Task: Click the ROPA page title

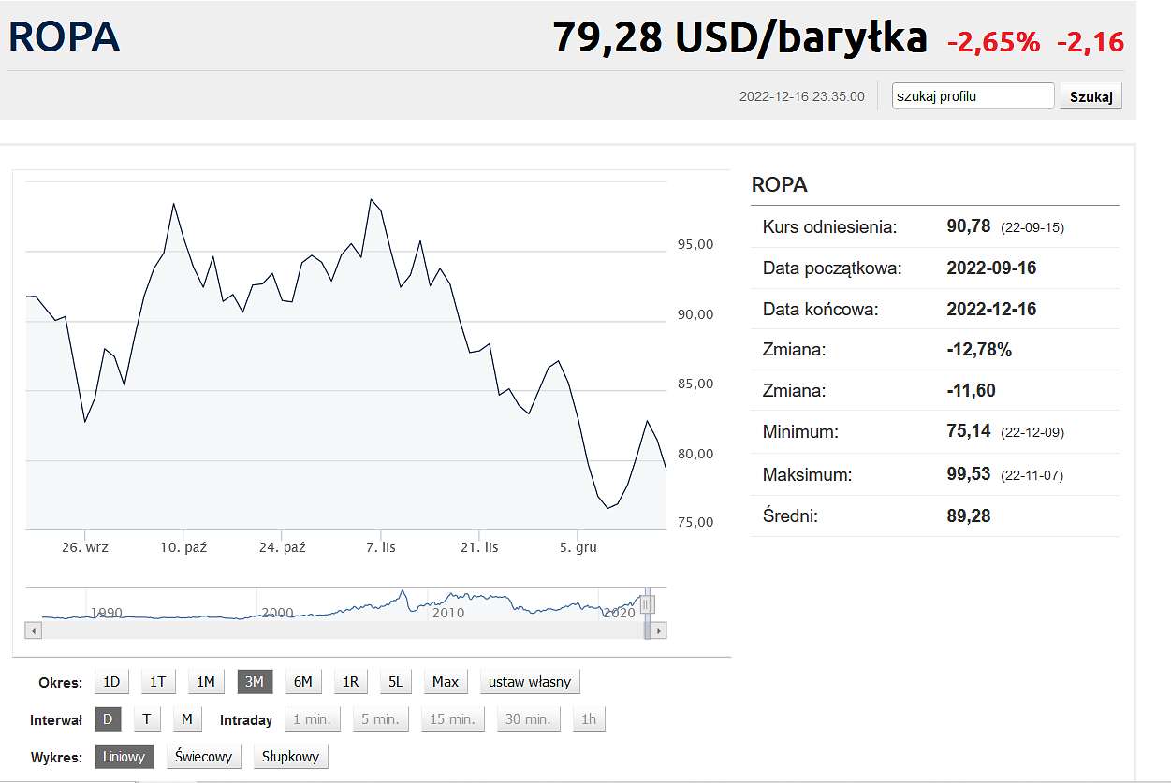Action: click(64, 36)
